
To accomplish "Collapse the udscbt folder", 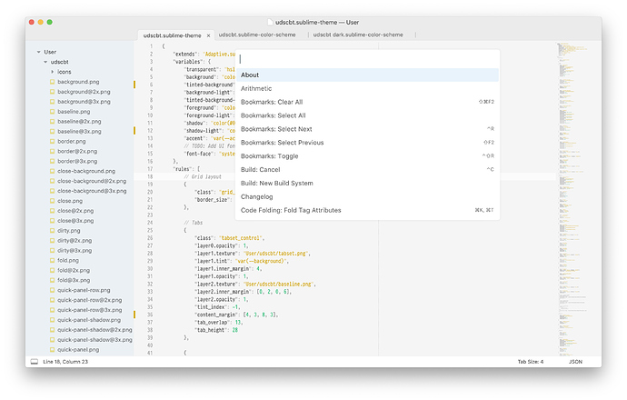I will 45,62.
